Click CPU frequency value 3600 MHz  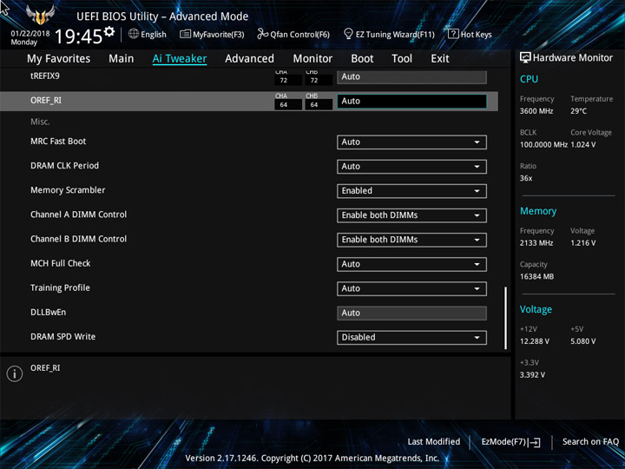coord(536,111)
